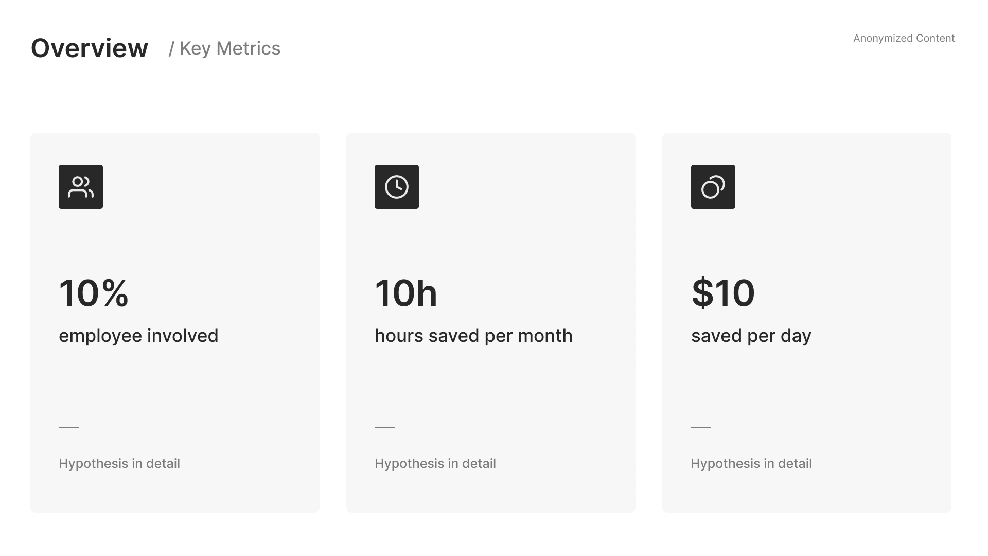Viewport: 988px width, 556px height.
Task: Click the 10% metric value
Action: [x=94, y=293]
